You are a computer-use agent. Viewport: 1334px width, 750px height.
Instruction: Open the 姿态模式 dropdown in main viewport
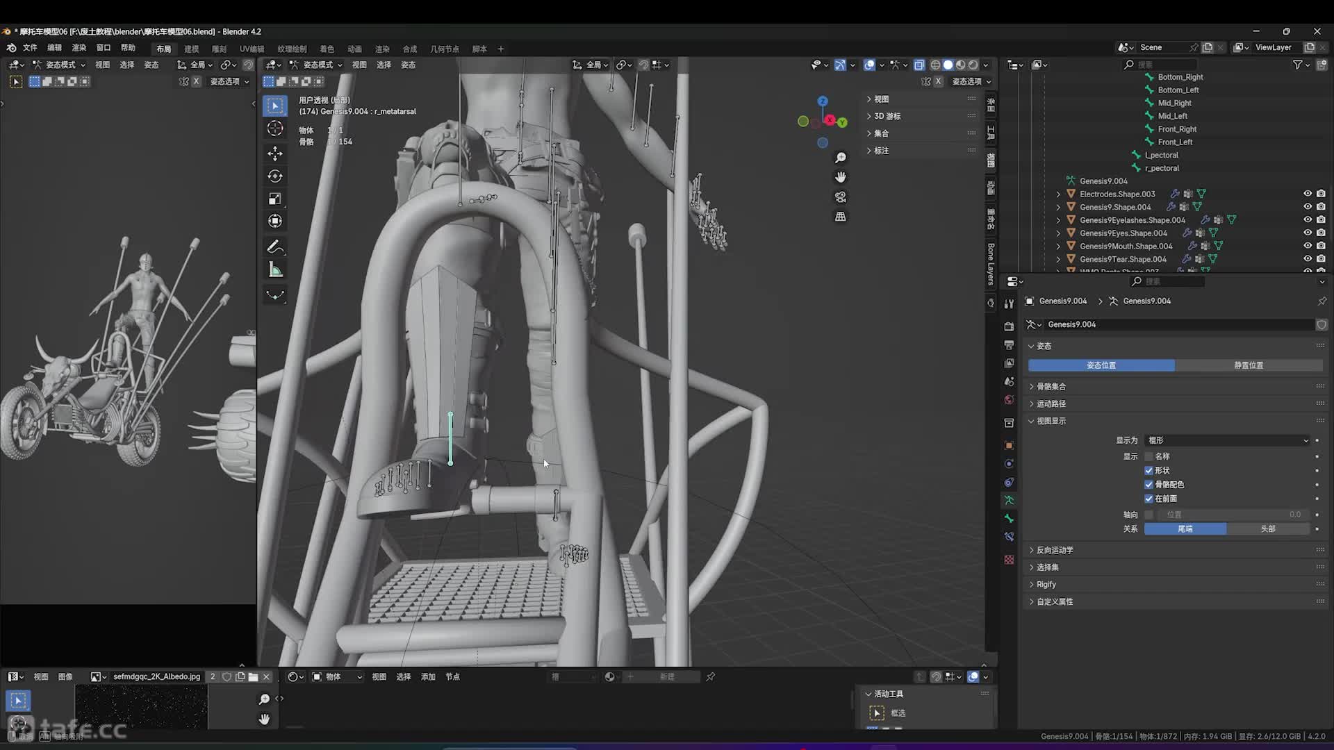[317, 65]
